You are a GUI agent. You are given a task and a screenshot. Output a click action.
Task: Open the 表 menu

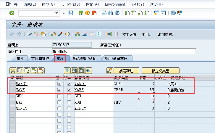[x=16, y=4]
